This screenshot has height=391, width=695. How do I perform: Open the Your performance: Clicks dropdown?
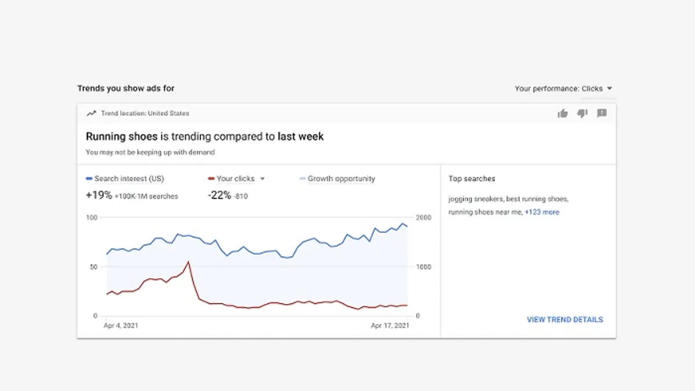564,89
